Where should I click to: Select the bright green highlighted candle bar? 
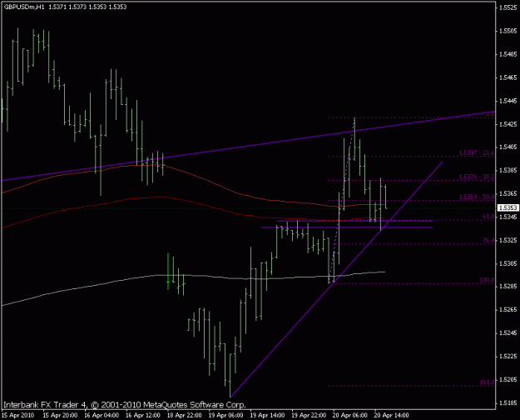[168, 271]
